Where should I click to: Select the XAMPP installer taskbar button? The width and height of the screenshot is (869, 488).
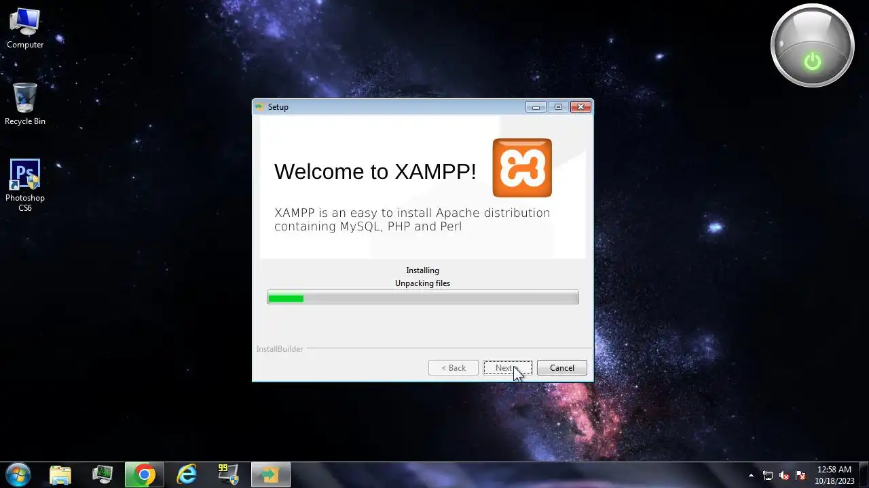(270, 474)
